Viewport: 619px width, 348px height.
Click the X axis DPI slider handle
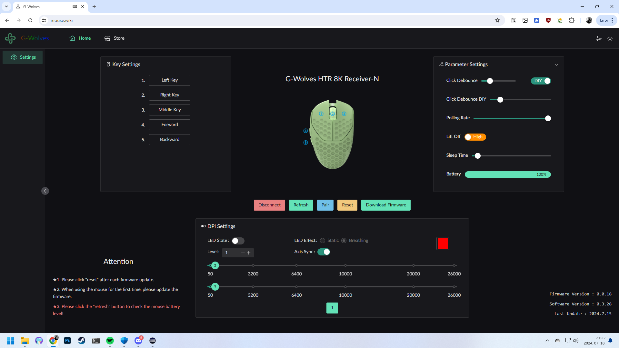click(215, 265)
